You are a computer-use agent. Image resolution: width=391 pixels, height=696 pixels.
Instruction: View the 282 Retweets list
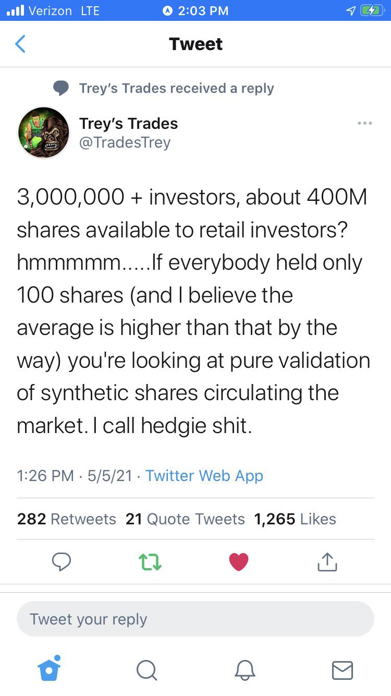[x=66, y=519]
